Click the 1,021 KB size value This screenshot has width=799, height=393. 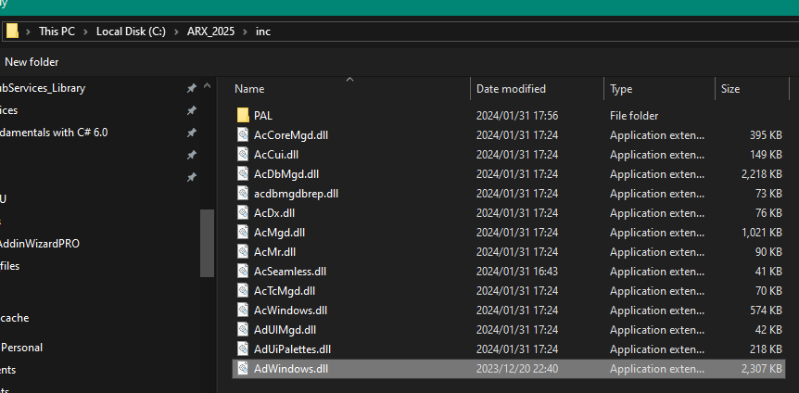point(762,233)
